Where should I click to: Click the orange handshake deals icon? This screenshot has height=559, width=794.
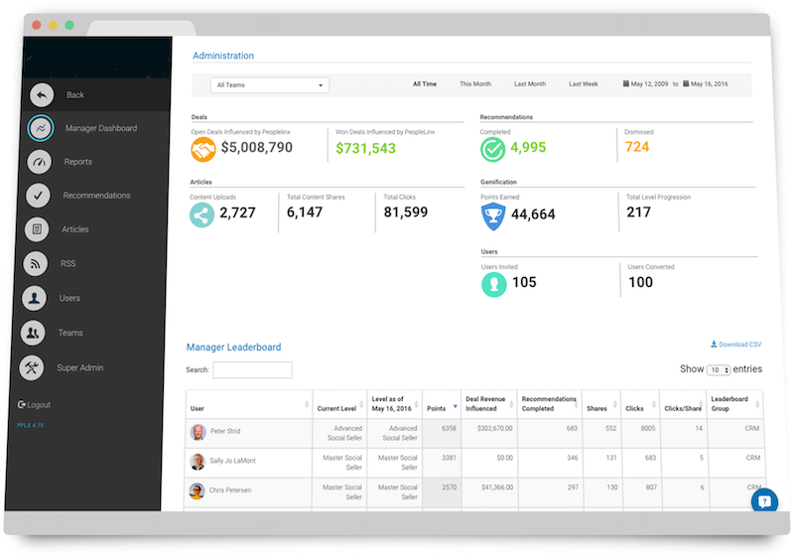point(203,150)
